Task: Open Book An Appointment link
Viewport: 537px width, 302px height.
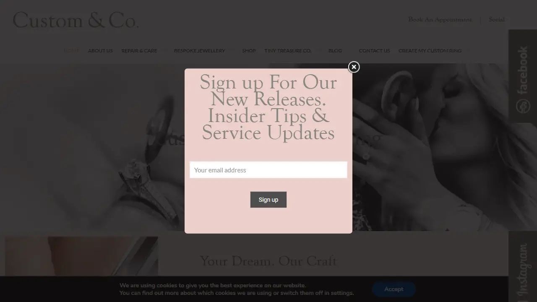Action: point(440,20)
